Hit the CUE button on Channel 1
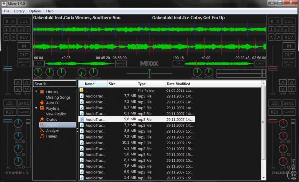299x182 pixels. [x=24, y=21]
